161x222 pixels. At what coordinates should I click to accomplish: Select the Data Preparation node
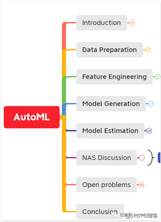point(109,50)
